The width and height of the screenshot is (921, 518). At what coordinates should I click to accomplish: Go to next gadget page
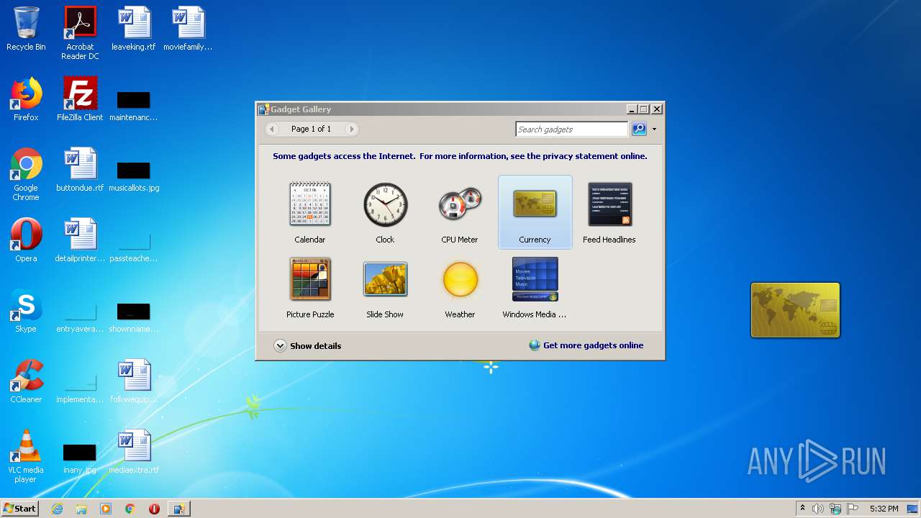(351, 129)
